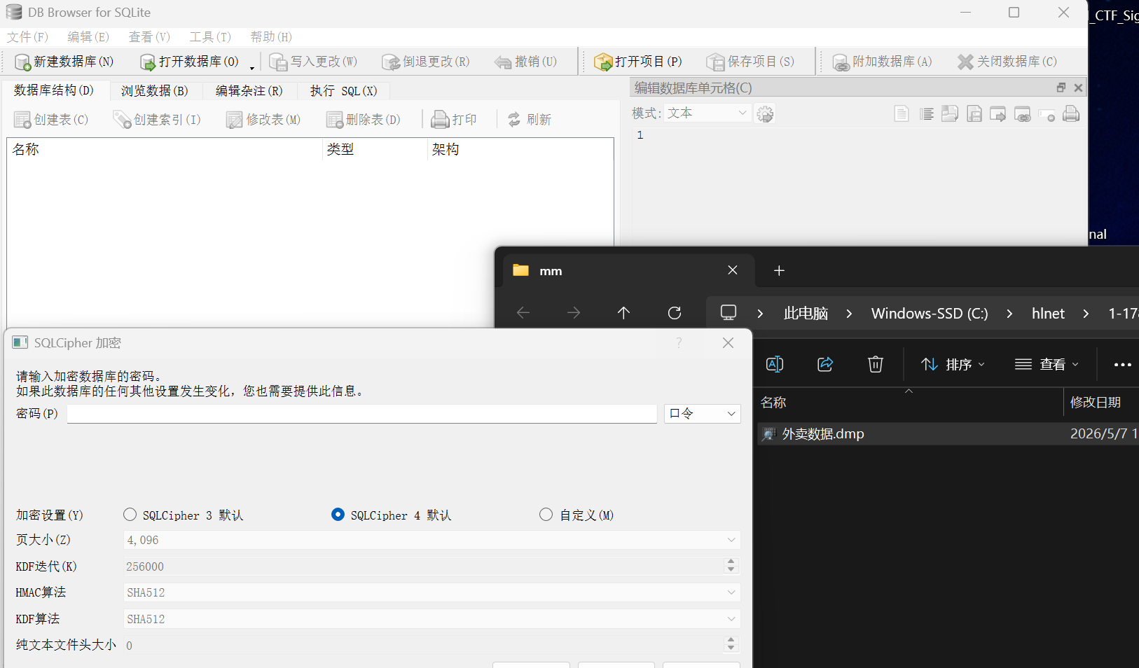Click the New Database (新建数据库) toolbar button
Screen dimensions: 1139x668
pyautogui.click(x=64, y=62)
